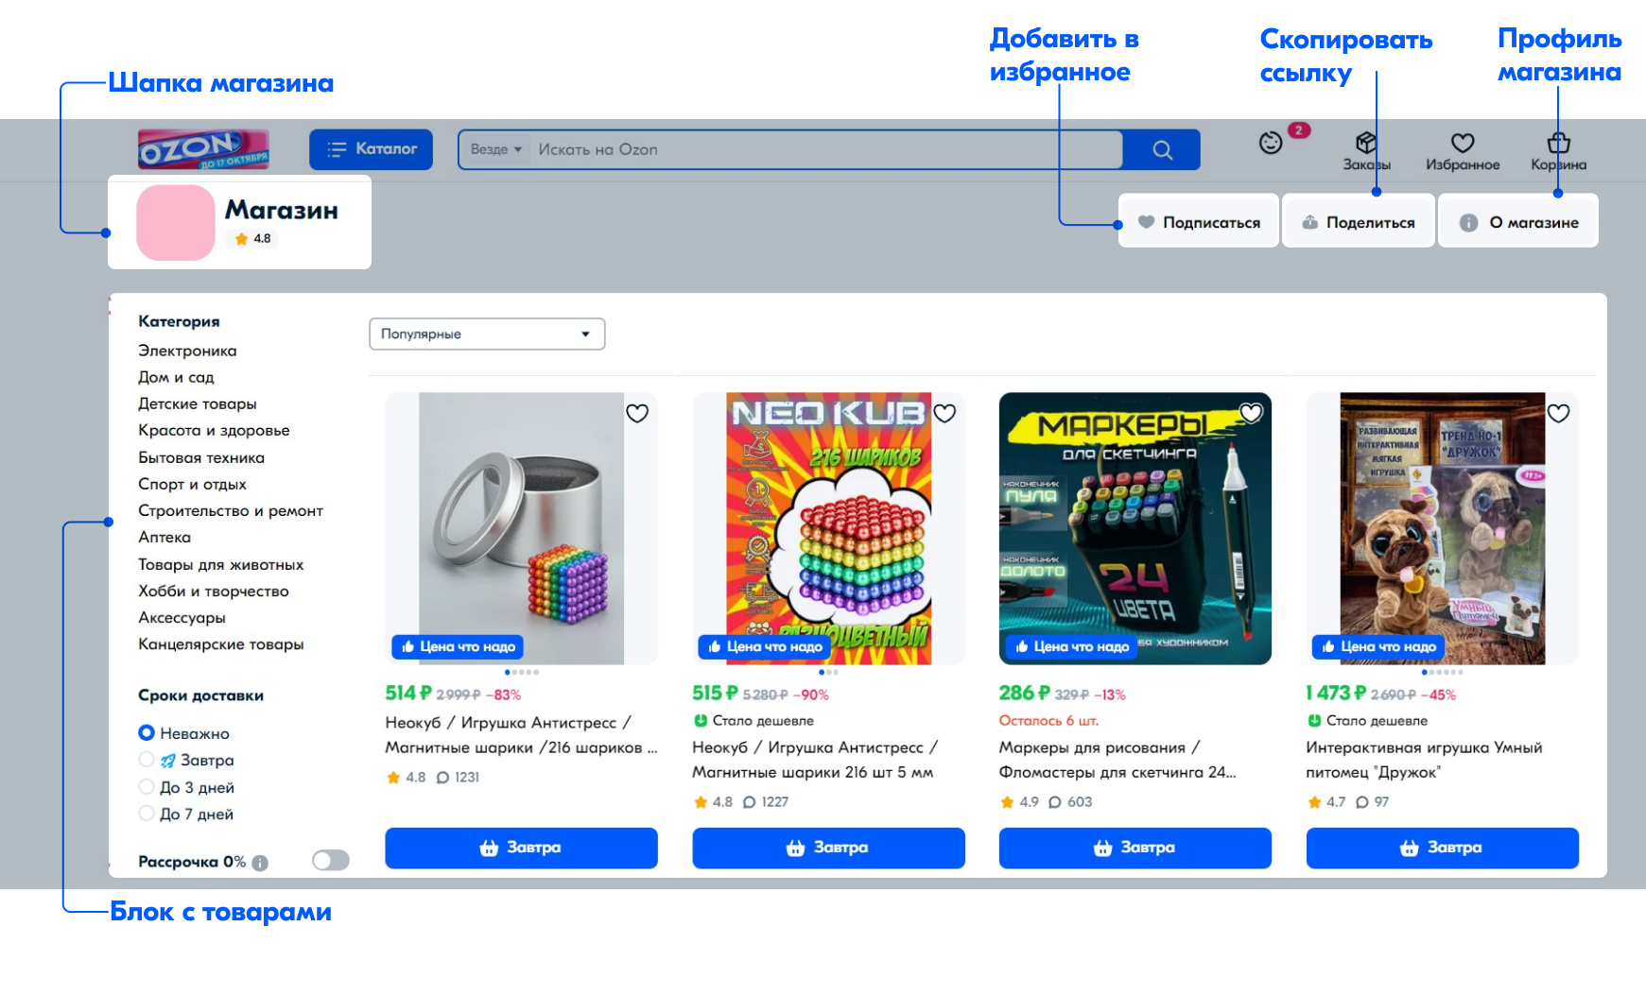The width and height of the screenshot is (1646, 995).
Task: Favorite the 514 ₽ Неокуб product heart
Action: [637, 413]
